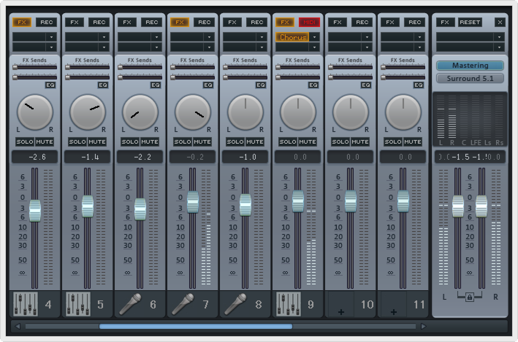Screen dimensions: 518x342
Task: Click the SOLO button on channel 11
Action: coord(393,142)
